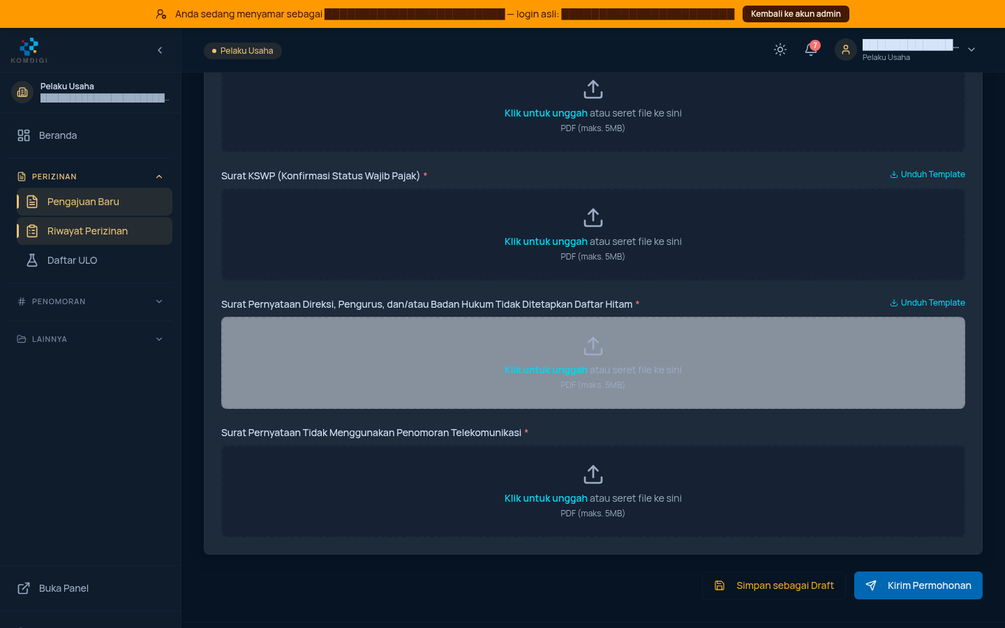Click the KOMDIGI logo
1005x628 pixels.
point(29,50)
